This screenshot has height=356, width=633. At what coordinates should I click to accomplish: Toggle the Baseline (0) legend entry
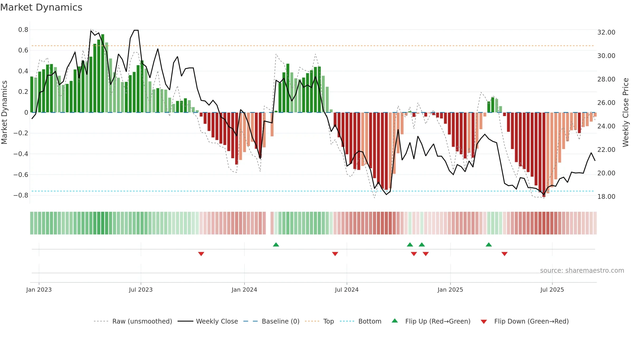pyautogui.click(x=271, y=321)
